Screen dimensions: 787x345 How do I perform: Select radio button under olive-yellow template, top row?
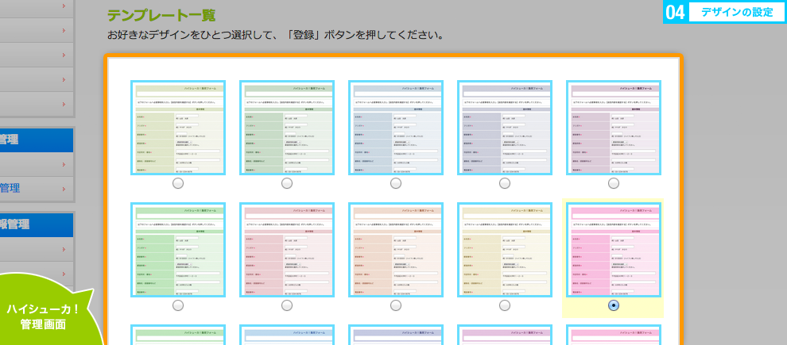click(178, 183)
